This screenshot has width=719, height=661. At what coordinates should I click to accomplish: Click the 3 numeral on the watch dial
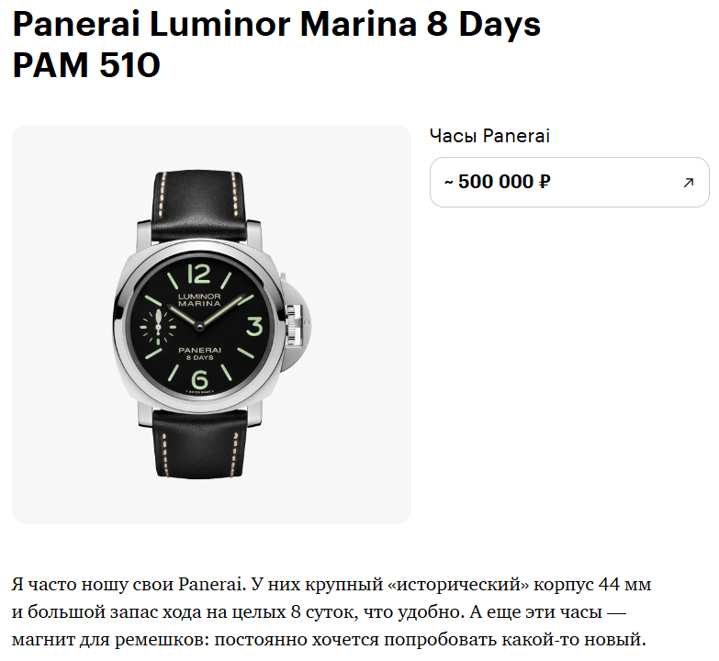tap(254, 327)
